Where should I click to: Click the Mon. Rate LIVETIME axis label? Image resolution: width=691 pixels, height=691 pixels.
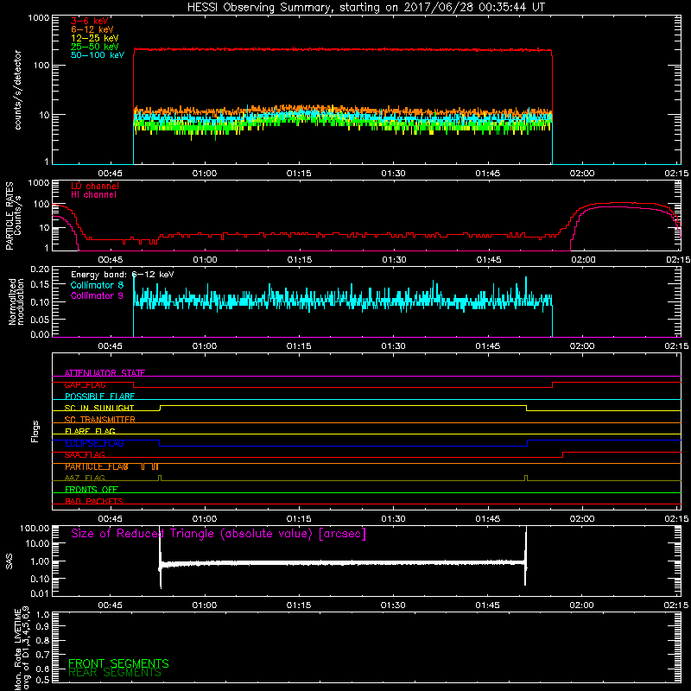[x=22, y=649]
